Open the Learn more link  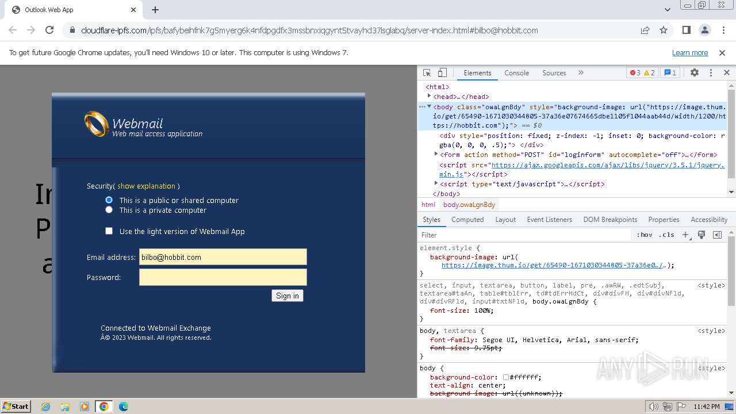pyautogui.click(x=690, y=52)
